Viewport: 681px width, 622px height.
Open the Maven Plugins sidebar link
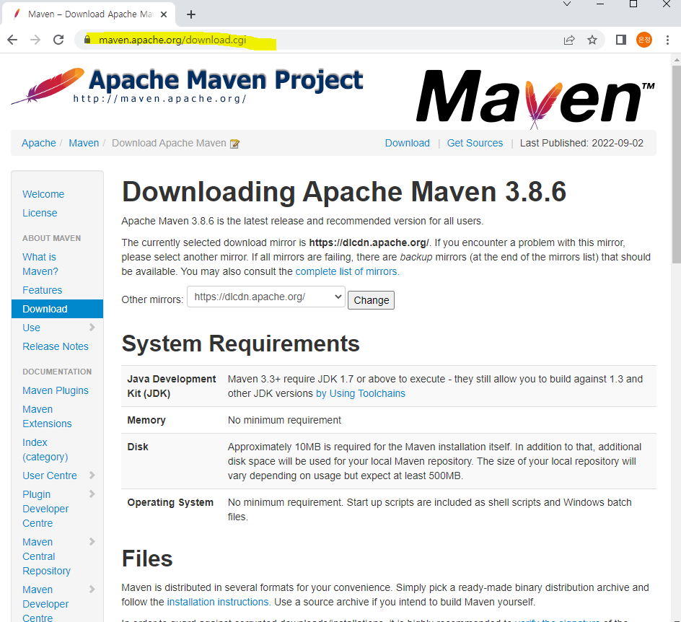(56, 390)
